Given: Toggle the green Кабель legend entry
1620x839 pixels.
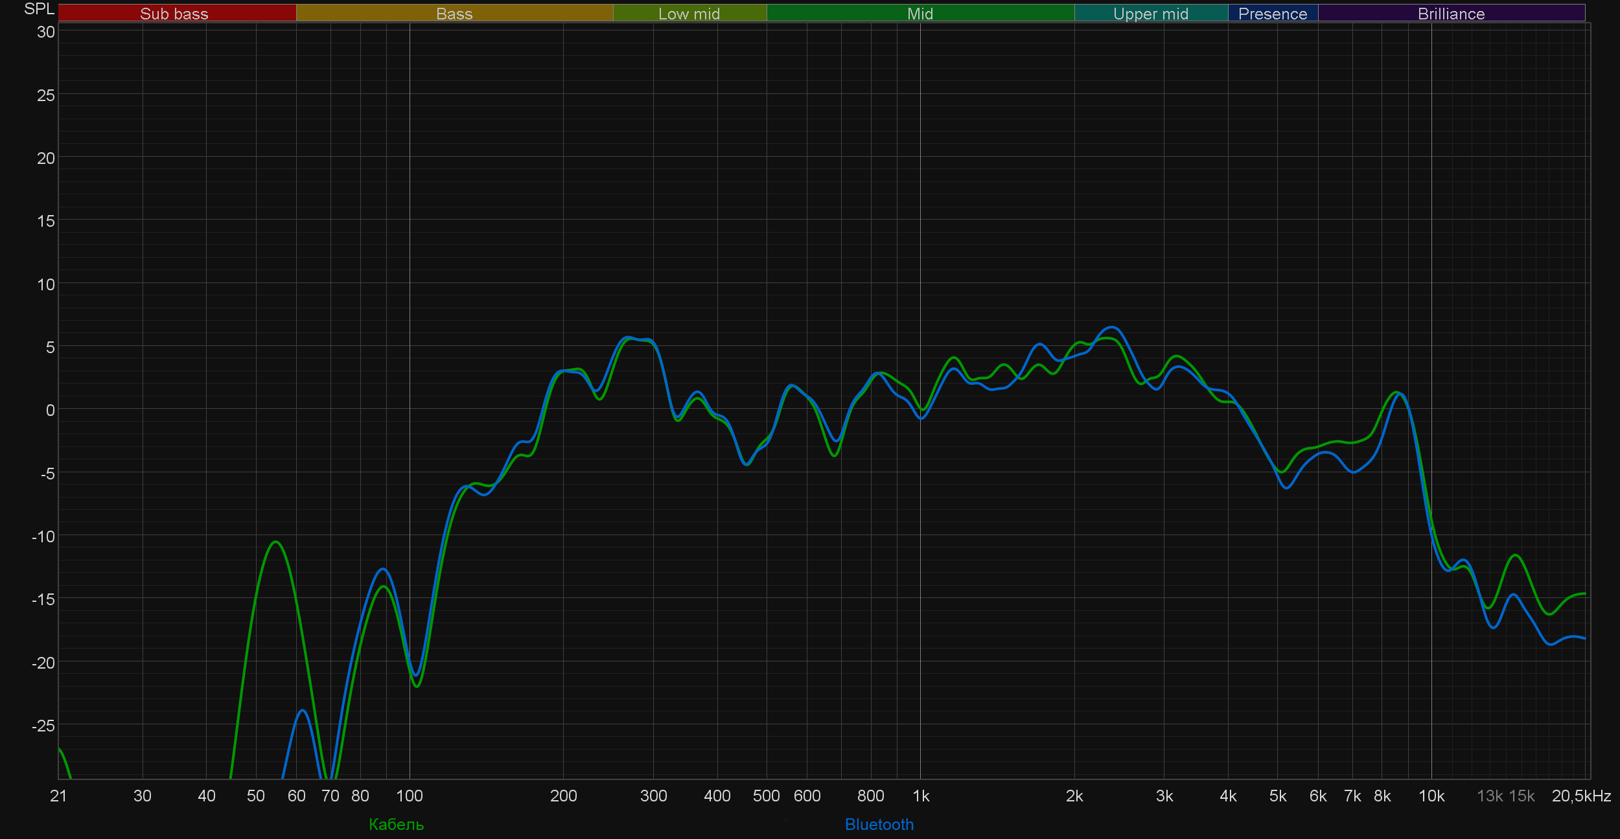Looking at the screenshot, I should click(x=396, y=825).
